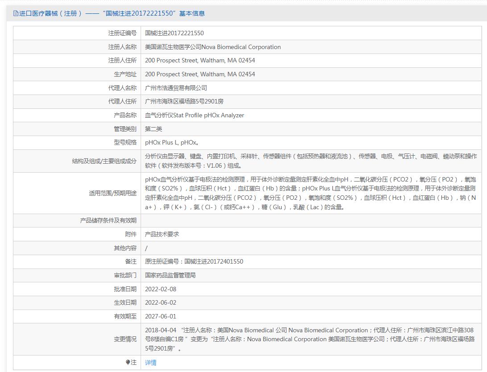The image size is (487, 372).
Task: Select approval date 2022-02-08
Action: click(x=161, y=289)
